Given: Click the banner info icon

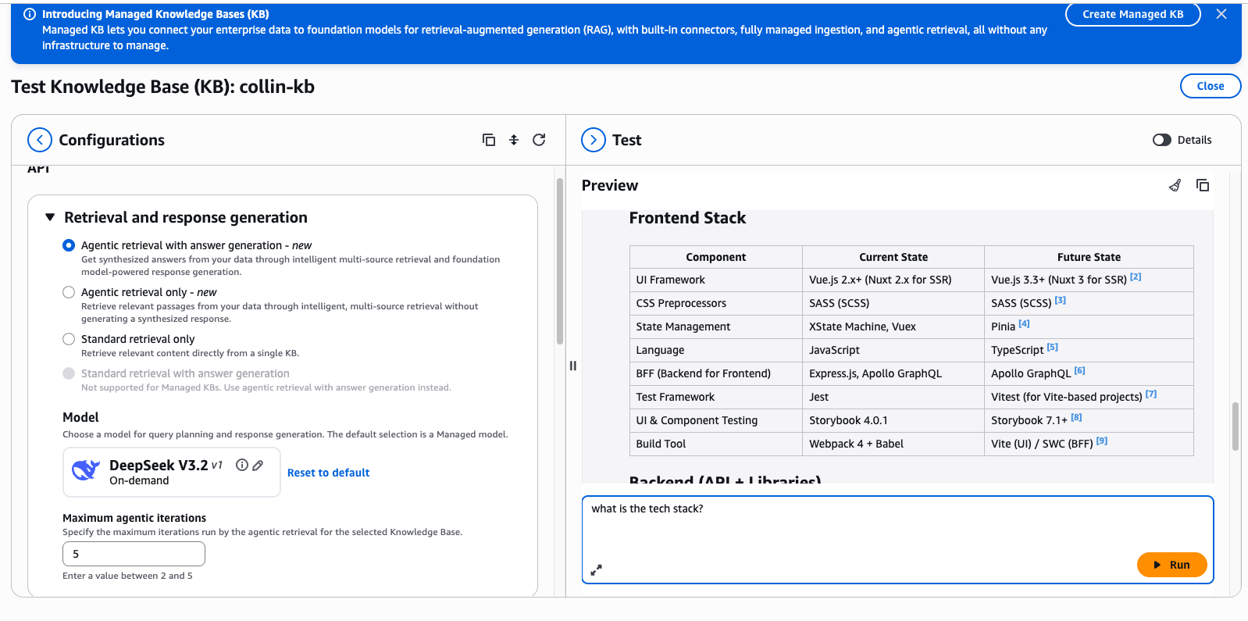Looking at the screenshot, I should [x=30, y=14].
